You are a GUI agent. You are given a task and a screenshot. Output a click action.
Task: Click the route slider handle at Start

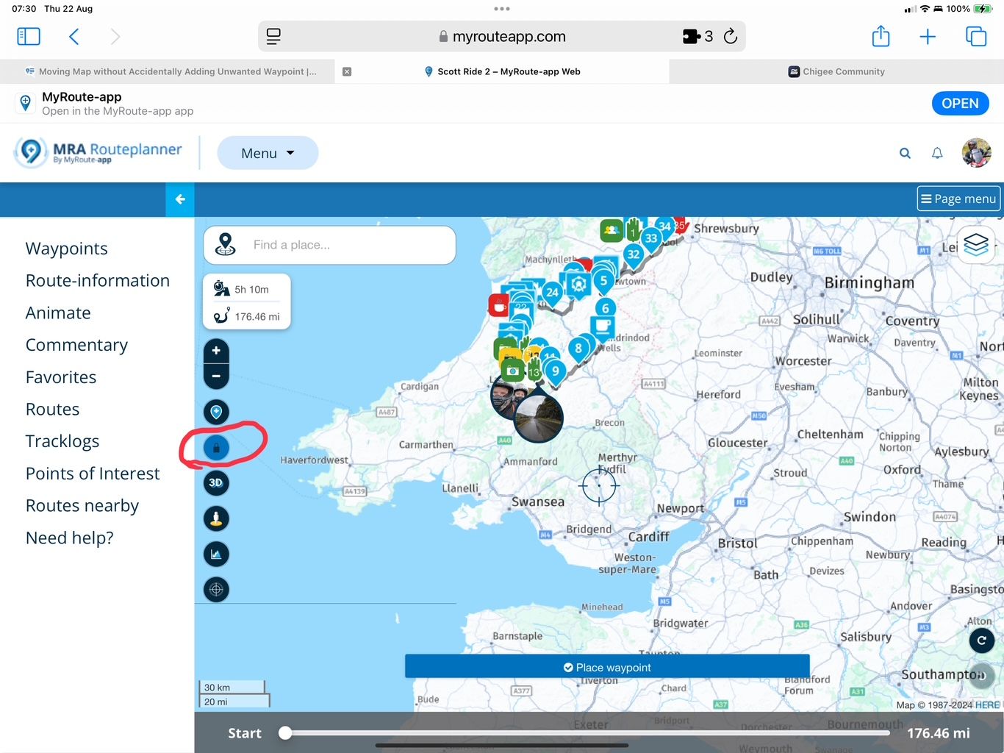click(x=285, y=733)
